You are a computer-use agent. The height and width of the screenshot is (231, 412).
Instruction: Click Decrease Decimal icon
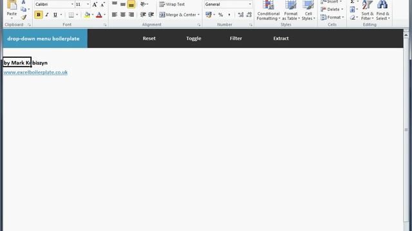click(249, 15)
